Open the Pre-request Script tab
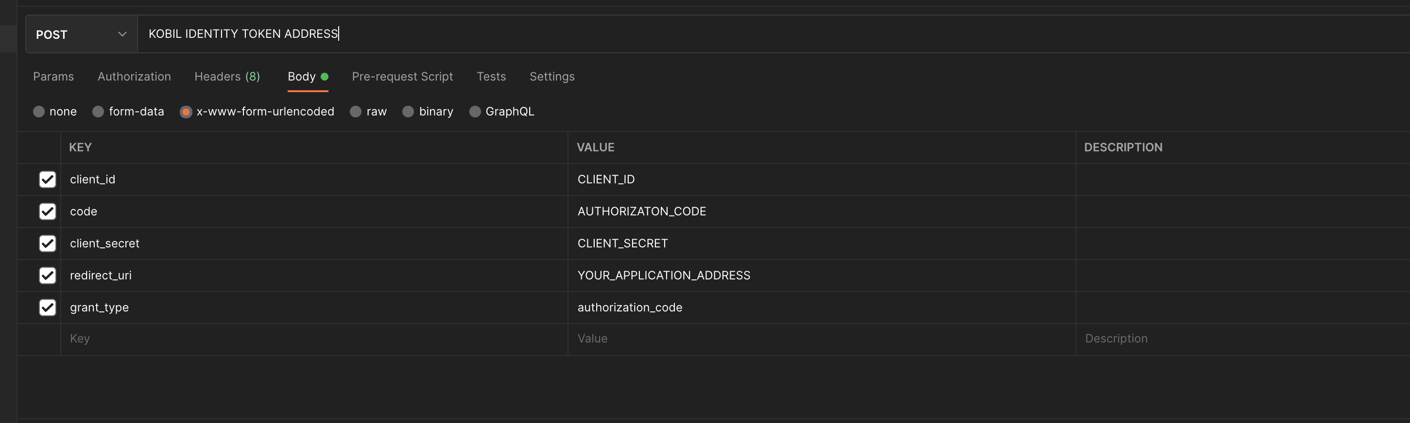The width and height of the screenshot is (1410, 423). click(402, 77)
